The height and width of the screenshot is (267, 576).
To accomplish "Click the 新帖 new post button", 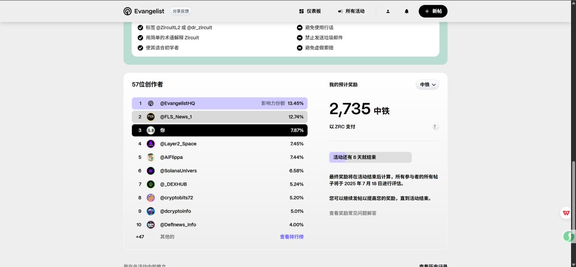I will pyautogui.click(x=433, y=11).
